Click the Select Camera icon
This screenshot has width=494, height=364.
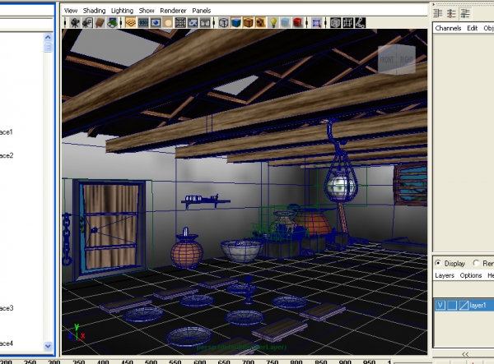click(x=75, y=23)
